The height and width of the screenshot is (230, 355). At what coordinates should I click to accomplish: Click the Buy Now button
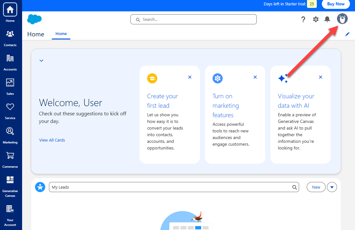[335, 4]
